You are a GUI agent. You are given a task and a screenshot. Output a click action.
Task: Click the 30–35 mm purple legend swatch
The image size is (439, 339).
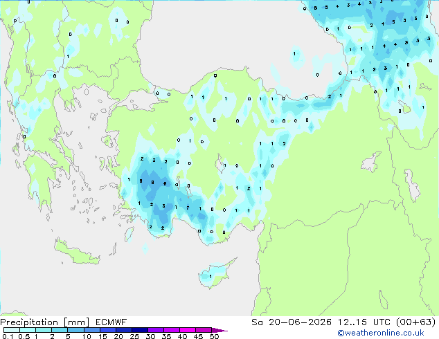(156, 330)
